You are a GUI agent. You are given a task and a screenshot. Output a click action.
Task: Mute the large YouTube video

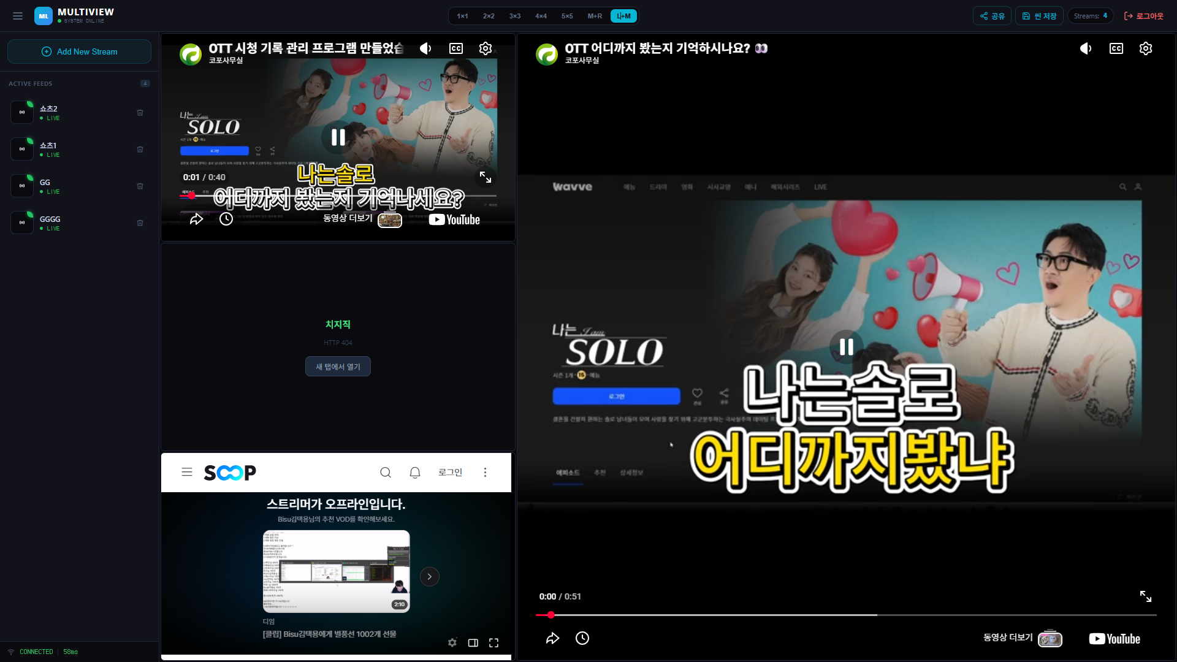point(1086,48)
